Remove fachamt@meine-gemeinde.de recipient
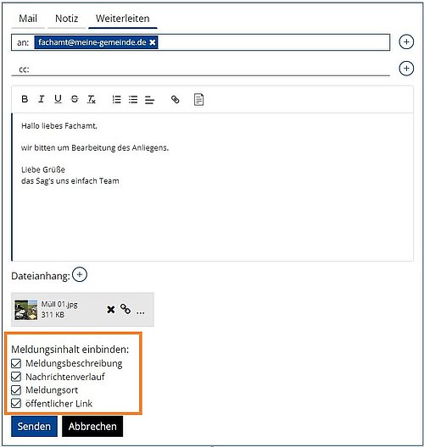This screenshot has height=447, width=424. click(x=153, y=42)
